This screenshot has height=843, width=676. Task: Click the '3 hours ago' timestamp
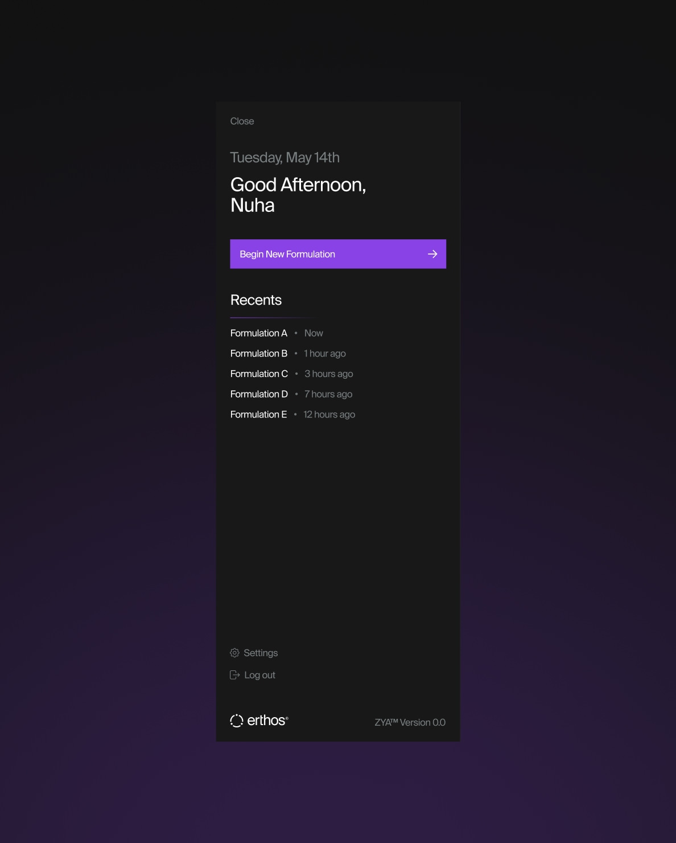[x=329, y=374]
